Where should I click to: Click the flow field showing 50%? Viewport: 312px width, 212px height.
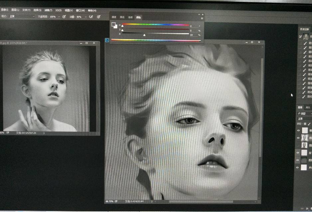point(79,17)
